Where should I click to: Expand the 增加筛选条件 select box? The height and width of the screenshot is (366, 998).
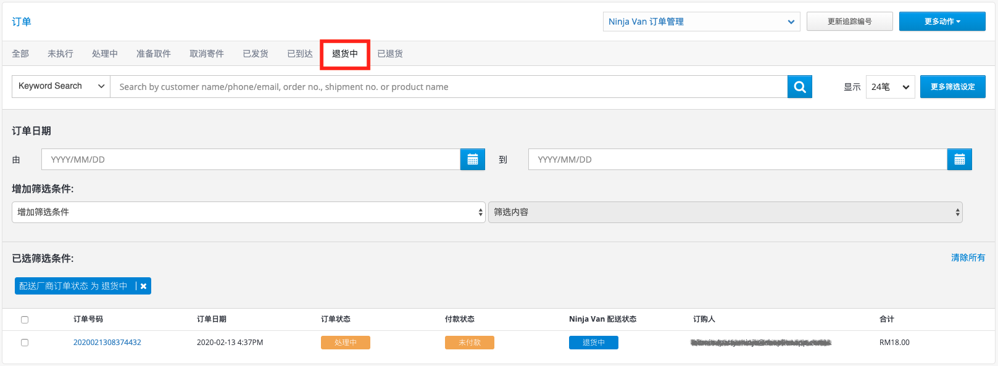pos(249,212)
